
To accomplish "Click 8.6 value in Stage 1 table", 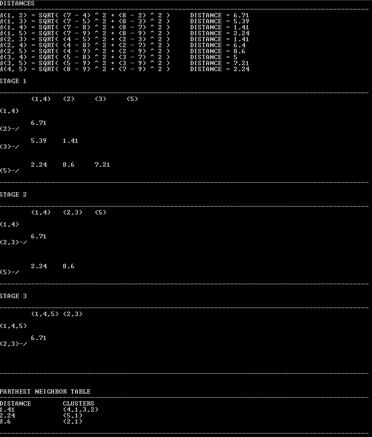I will click(69, 165).
